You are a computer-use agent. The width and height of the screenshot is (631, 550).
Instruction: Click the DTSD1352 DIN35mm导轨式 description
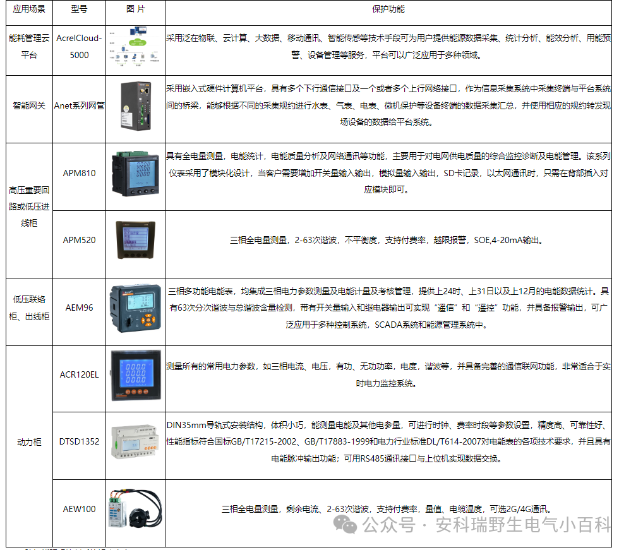[388, 442]
